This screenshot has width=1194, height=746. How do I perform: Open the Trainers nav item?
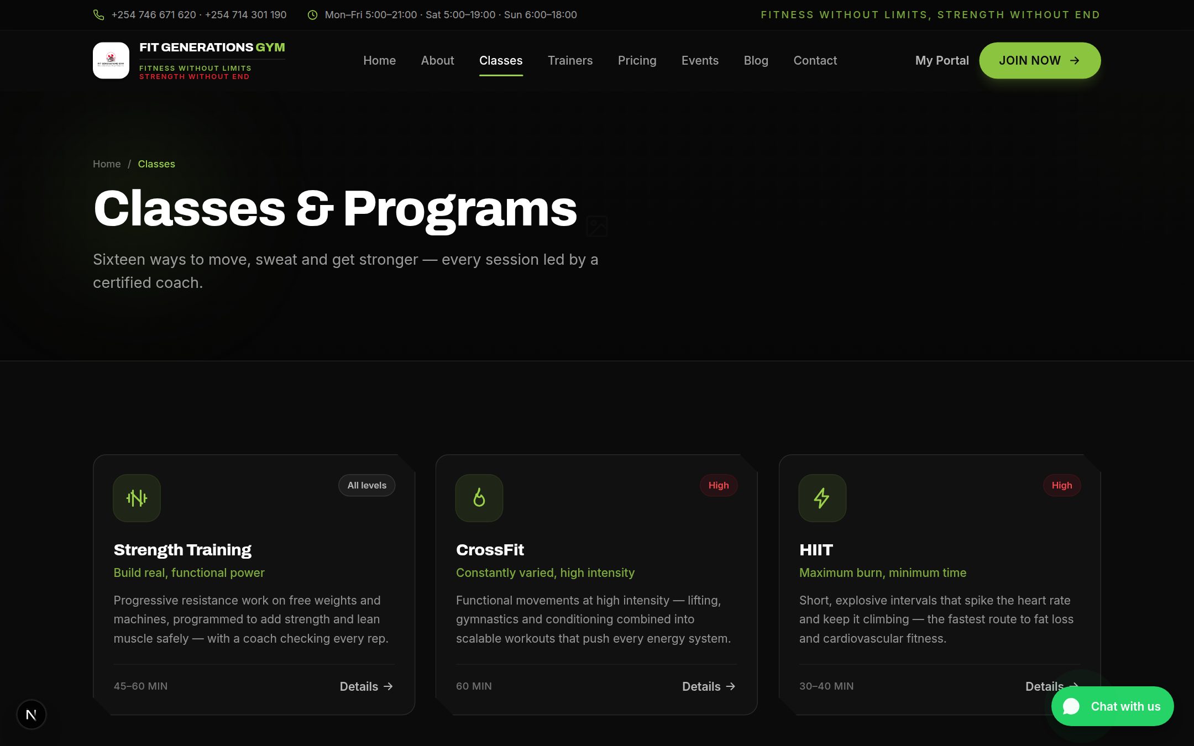[x=570, y=60]
